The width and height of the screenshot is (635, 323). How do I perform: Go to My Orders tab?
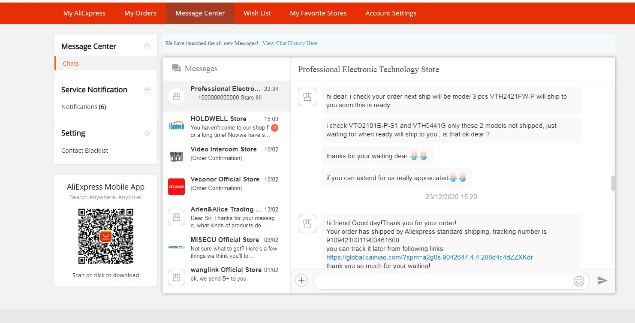coord(140,13)
